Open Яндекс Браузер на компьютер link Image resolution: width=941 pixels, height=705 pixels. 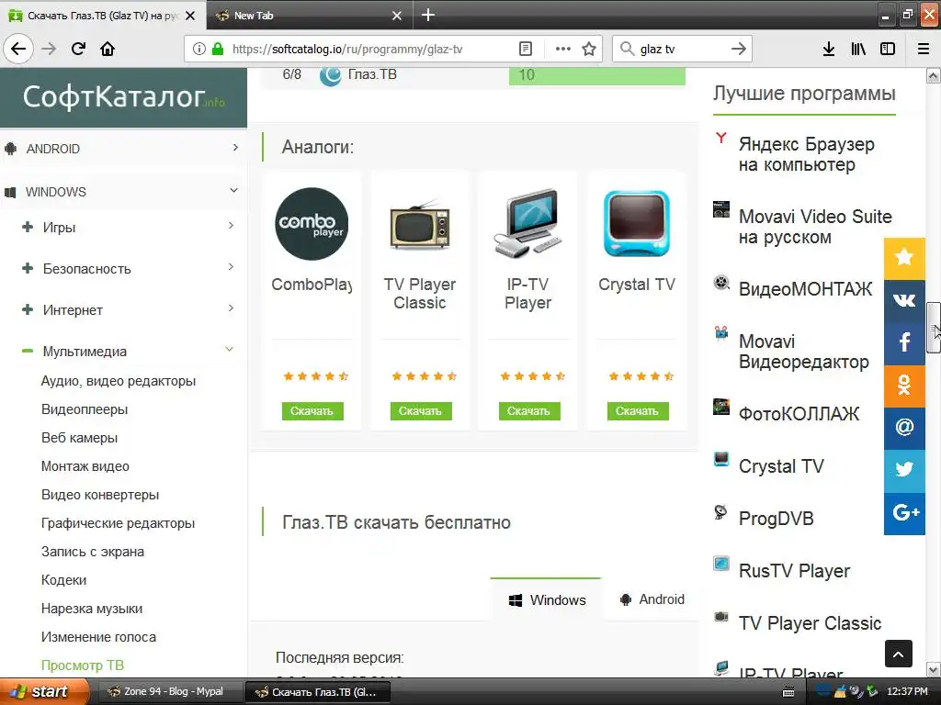(x=806, y=154)
